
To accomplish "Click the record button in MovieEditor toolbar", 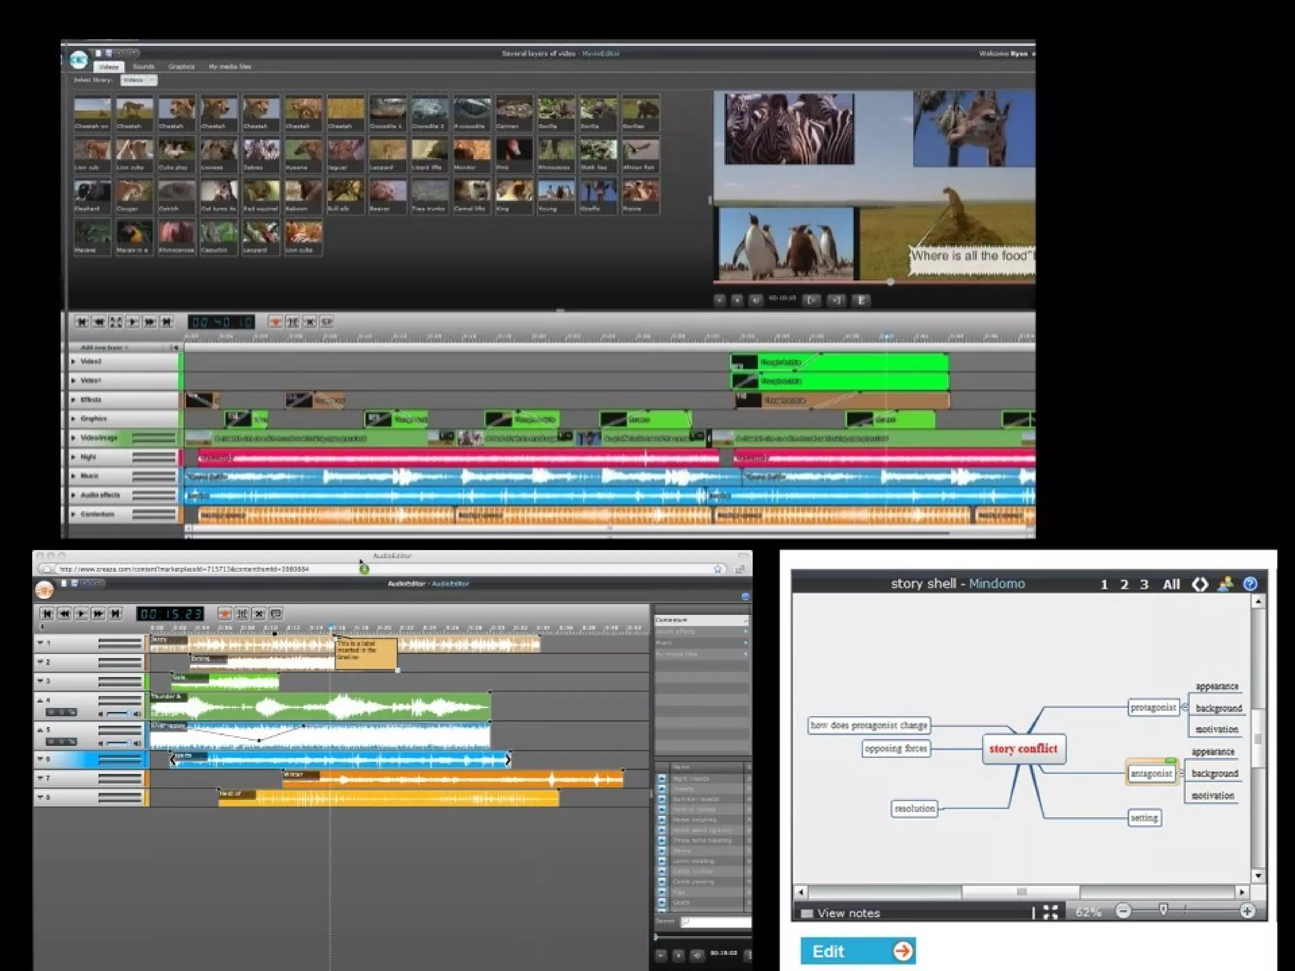I will [x=276, y=322].
